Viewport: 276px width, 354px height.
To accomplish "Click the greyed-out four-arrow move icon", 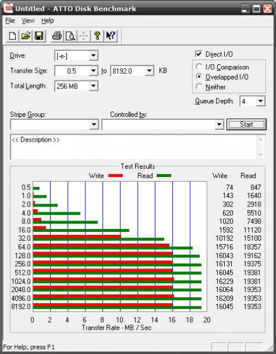I will (x=84, y=36).
